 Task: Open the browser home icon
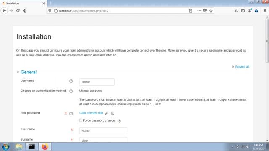(25, 10)
